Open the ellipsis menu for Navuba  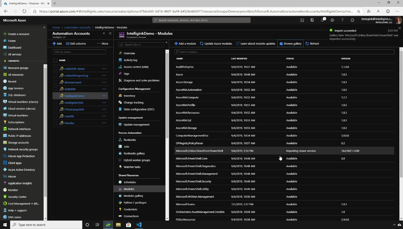104,123
